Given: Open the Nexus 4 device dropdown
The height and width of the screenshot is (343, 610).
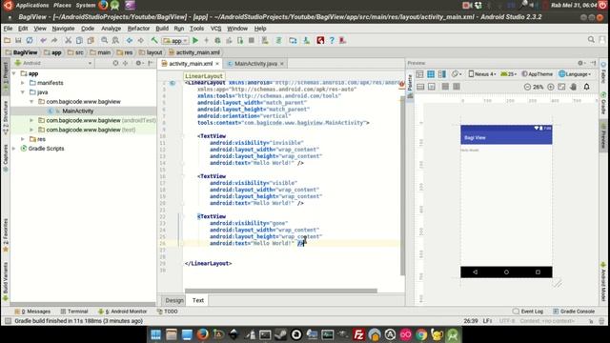Looking at the screenshot, I should tap(482, 74).
